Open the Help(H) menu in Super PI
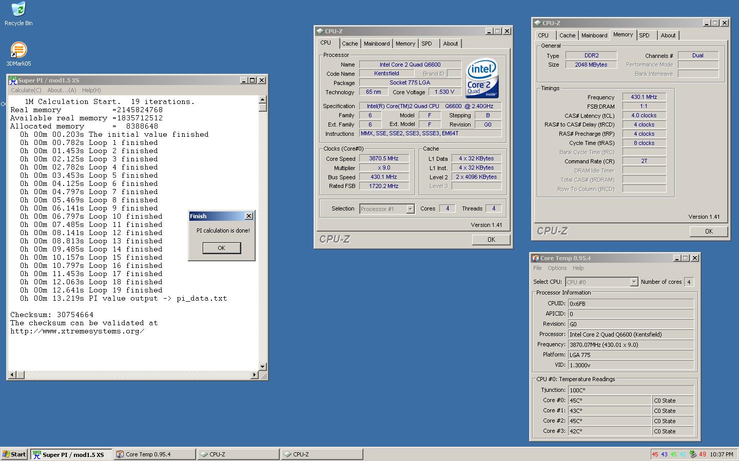The width and height of the screenshot is (739, 461). (91, 90)
